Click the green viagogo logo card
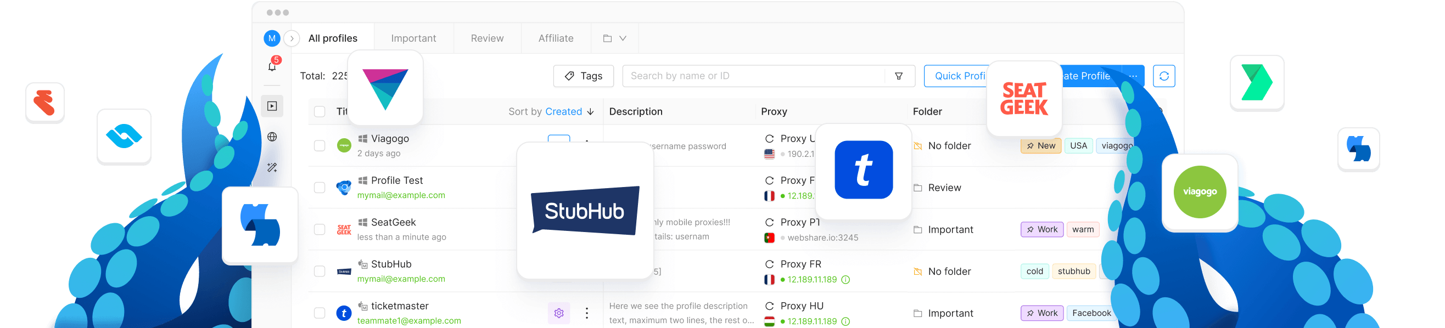 click(1199, 193)
